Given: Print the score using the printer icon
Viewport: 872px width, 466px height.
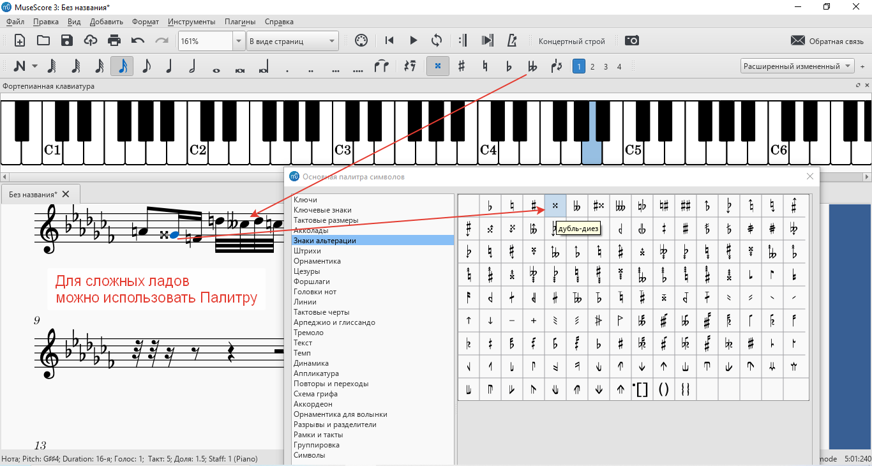Looking at the screenshot, I should (x=114, y=41).
